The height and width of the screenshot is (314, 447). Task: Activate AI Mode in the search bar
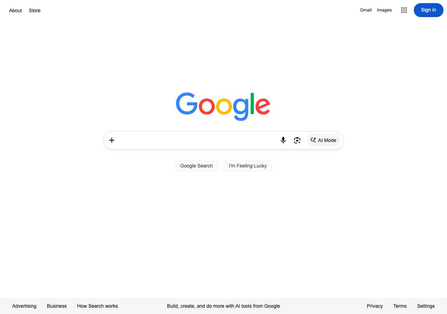324,140
